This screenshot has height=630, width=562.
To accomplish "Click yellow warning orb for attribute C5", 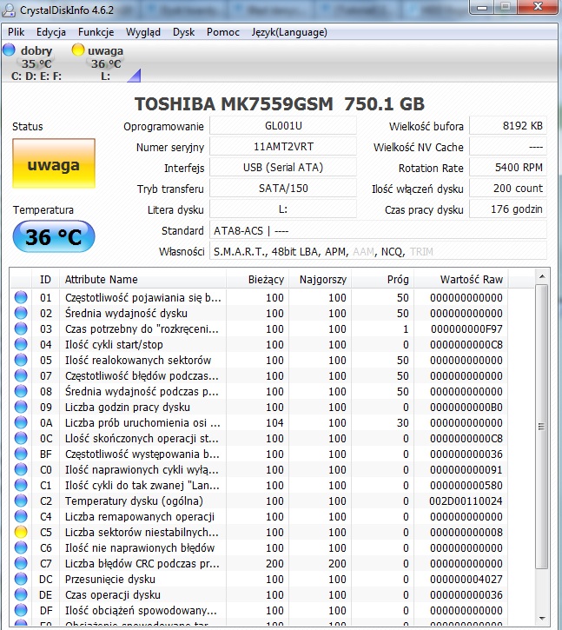I will (x=21, y=533).
